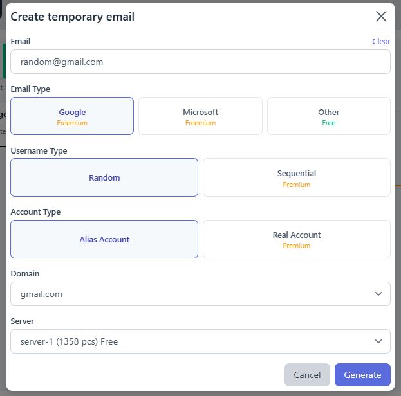Choose Sequential premium username type

[297, 177]
